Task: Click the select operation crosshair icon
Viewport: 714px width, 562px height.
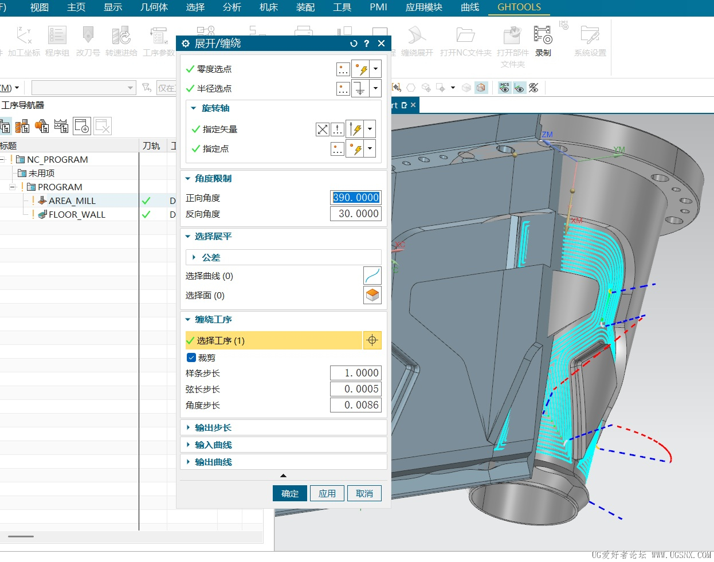Action: (372, 340)
